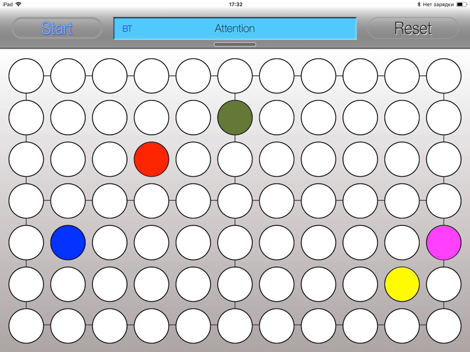Tap the white circle right of blue circle
Image resolution: width=470 pixels, height=352 pixels.
tap(110, 243)
